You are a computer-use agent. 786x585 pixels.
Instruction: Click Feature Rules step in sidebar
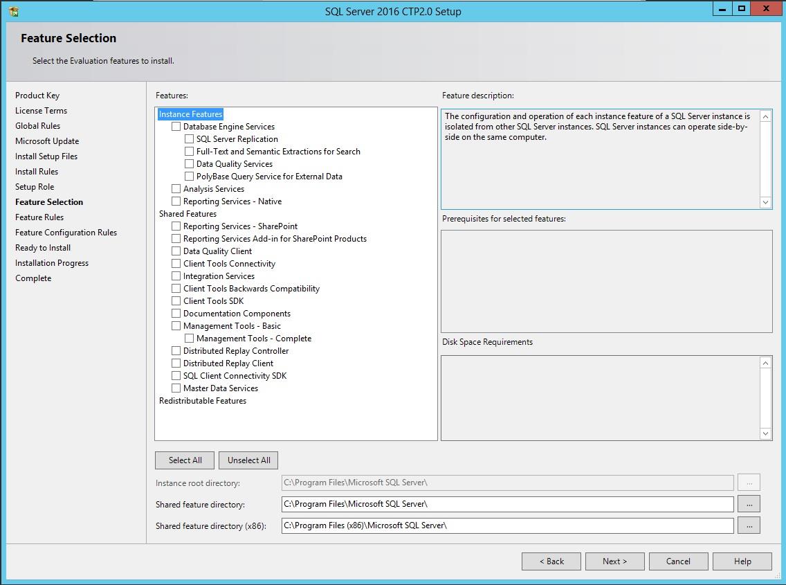click(39, 217)
